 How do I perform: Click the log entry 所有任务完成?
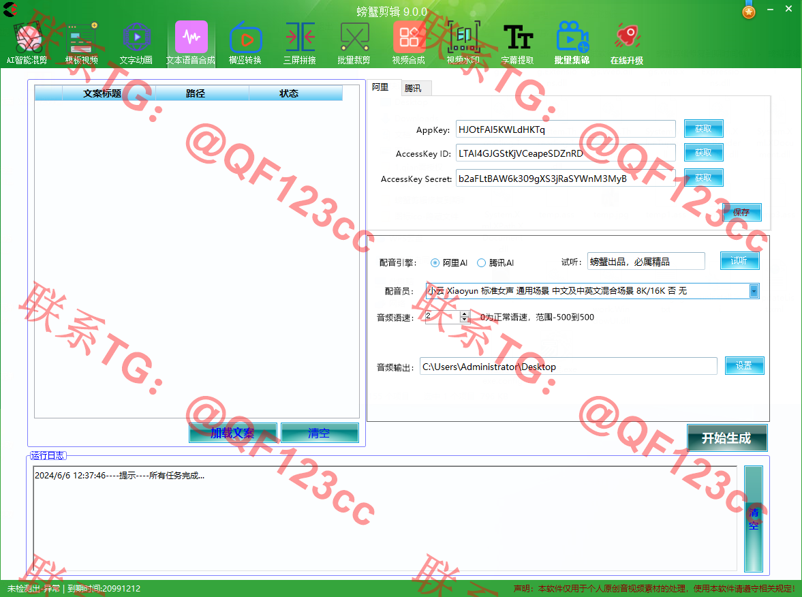click(120, 476)
